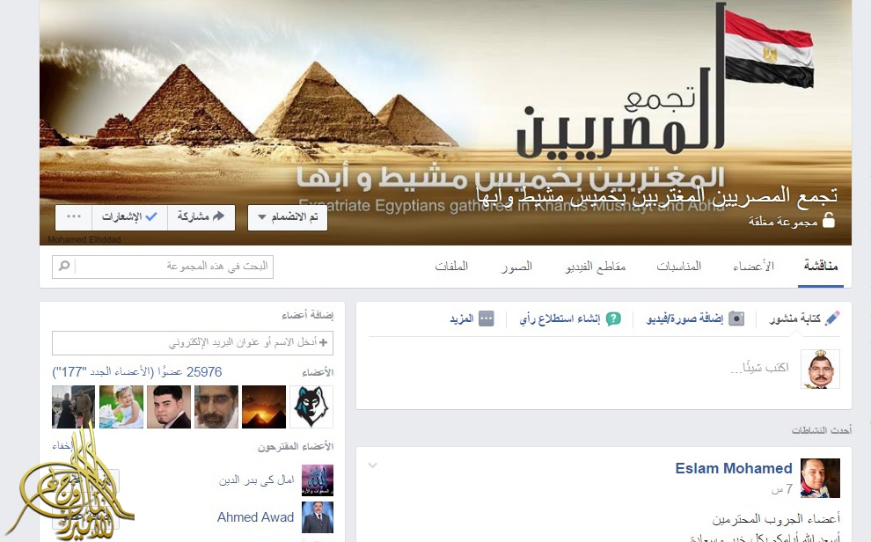Open the مقاطع الفيديو videos tab
The width and height of the screenshot is (871, 542).
coord(596,266)
